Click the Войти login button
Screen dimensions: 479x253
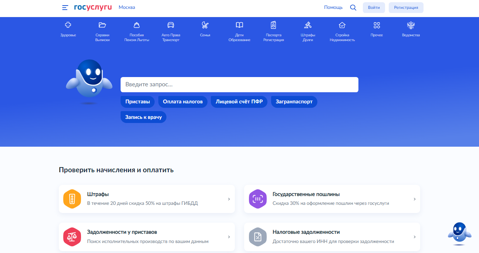click(374, 7)
